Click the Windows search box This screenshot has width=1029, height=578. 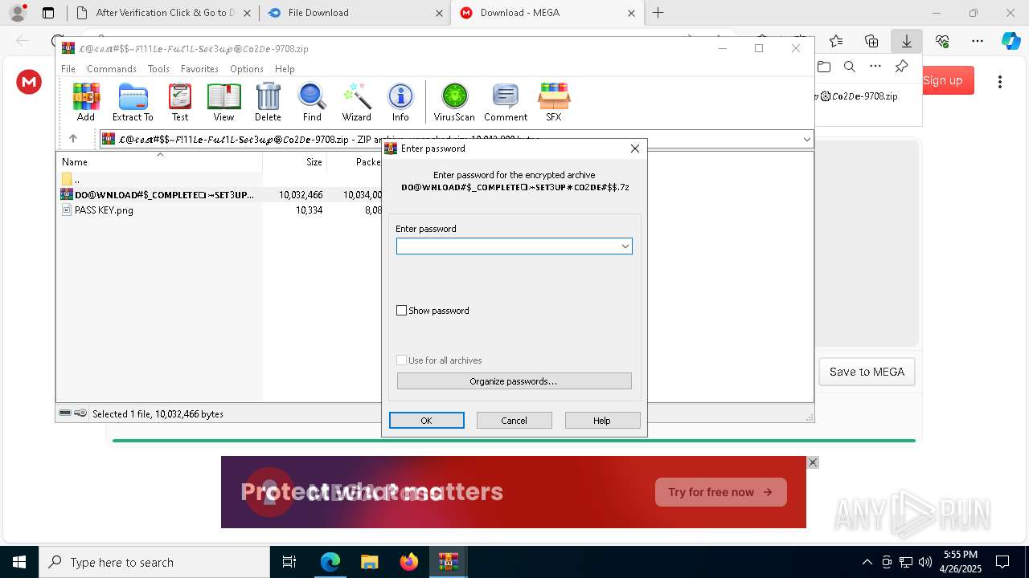pos(154,562)
